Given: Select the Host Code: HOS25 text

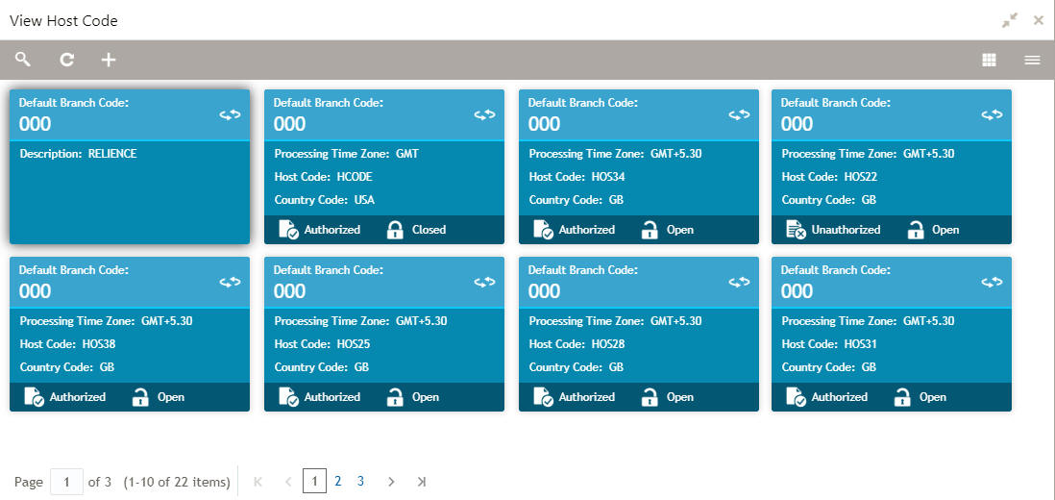Looking at the screenshot, I should (x=322, y=344).
